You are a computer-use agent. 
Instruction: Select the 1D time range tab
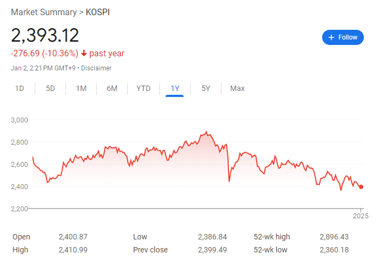coord(19,88)
